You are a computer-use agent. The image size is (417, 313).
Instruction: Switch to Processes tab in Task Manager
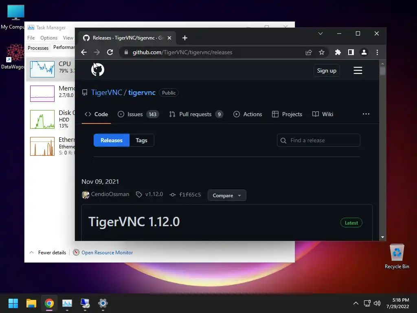(x=38, y=48)
